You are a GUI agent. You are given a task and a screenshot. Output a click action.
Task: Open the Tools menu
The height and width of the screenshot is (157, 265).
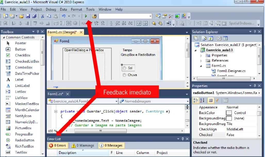(90, 10)
